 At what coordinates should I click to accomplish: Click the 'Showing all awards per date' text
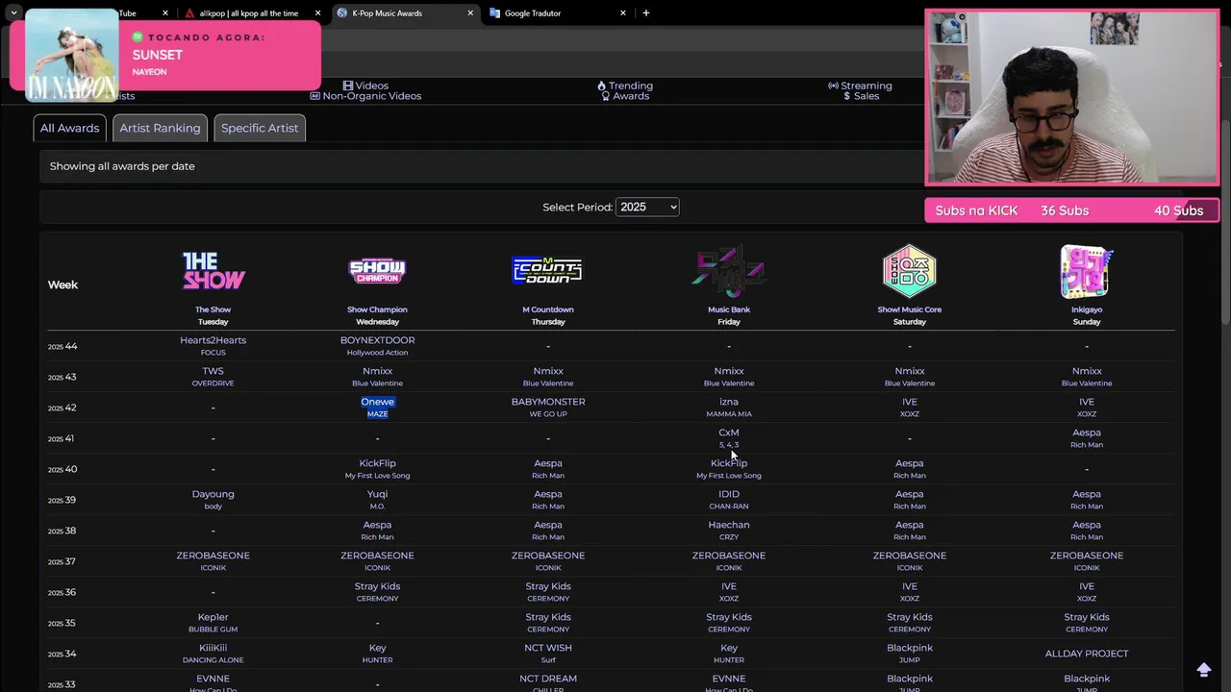122,166
